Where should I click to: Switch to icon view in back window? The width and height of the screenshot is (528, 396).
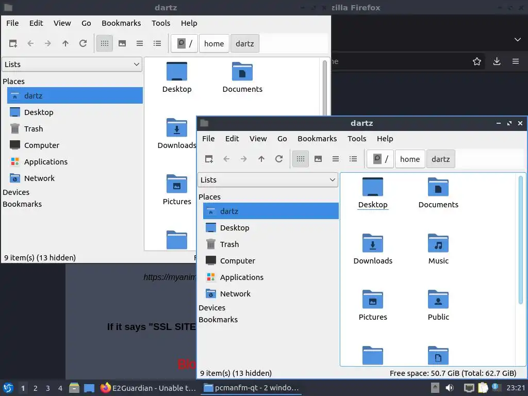pyautogui.click(x=104, y=43)
